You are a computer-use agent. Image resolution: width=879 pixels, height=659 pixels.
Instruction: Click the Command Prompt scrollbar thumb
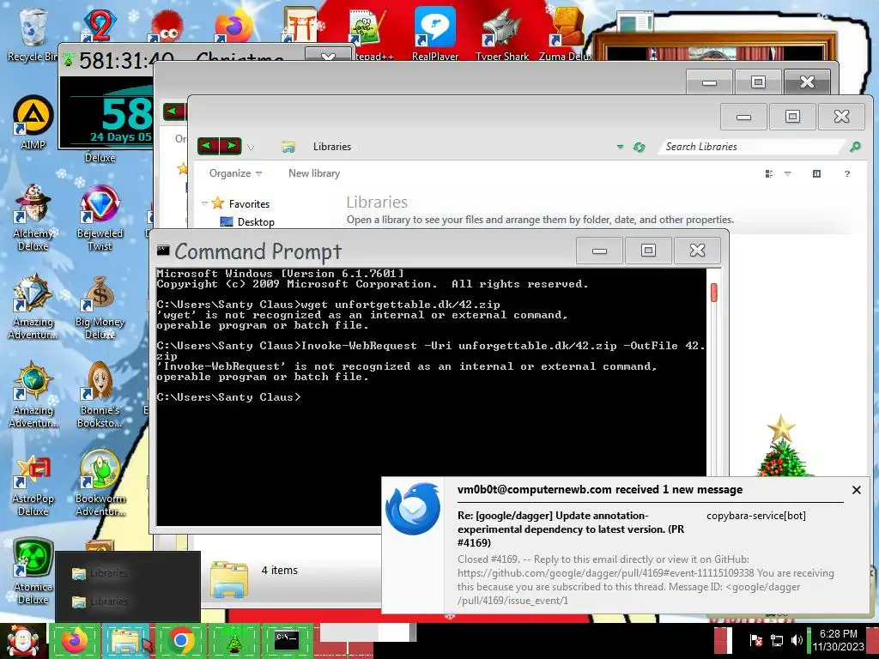[x=713, y=292]
